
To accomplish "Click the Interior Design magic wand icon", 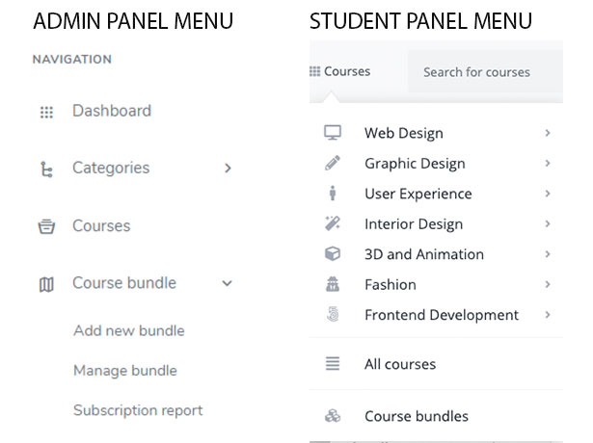I will [333, 223].
